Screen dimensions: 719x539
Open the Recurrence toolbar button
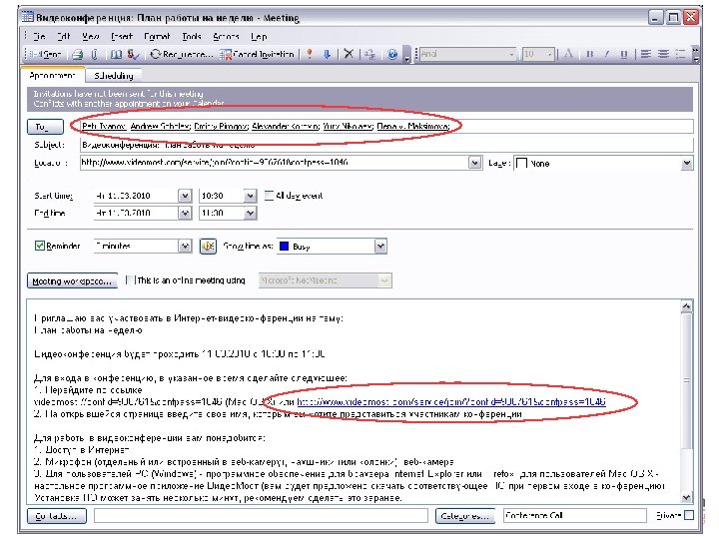pyautogui.click(x=182, y=55)
